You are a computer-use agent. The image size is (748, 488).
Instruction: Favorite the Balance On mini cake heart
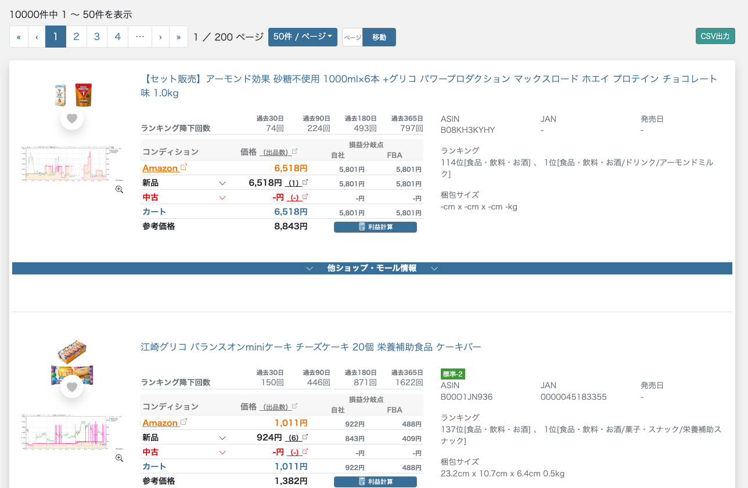[x=72, y=387]
